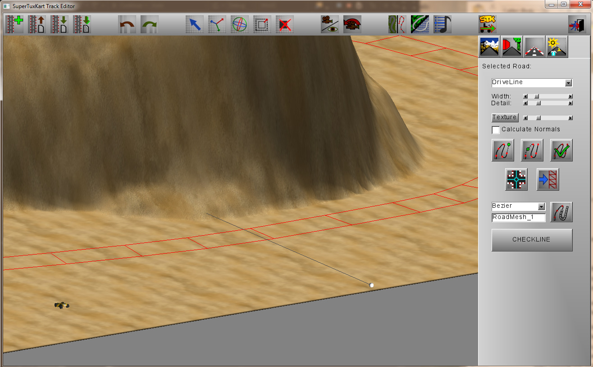Toggle the camera eye view icon

[x=330, y=24]
